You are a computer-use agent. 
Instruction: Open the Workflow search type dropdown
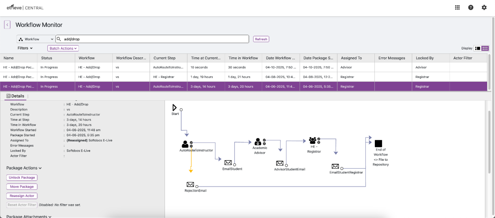[x=36, y=39]
